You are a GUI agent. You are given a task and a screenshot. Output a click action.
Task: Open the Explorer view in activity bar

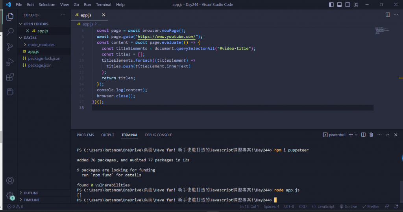click(10, 17)
